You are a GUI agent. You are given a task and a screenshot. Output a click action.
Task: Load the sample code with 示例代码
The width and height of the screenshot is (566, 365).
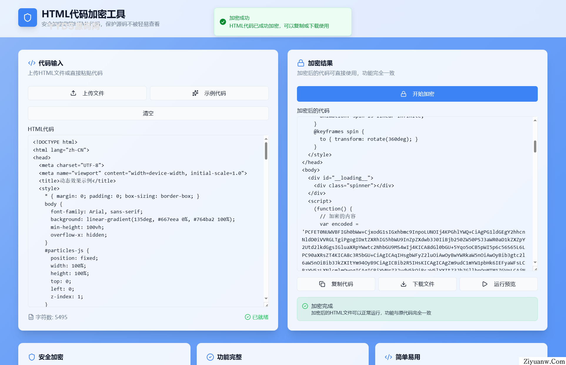point(209,93)
